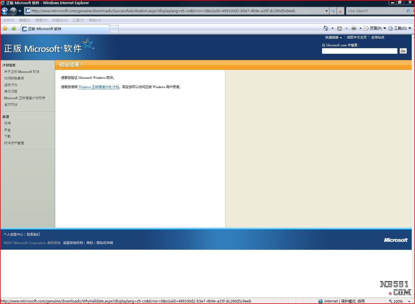This screenshot has height=304, width=415.
Task: Click the Microsoft.com search input field
Action: (x=359, y=51)
